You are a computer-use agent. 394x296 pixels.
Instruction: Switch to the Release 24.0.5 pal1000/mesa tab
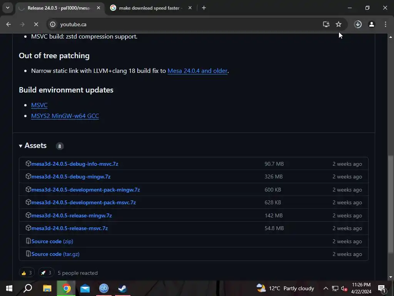pos(58,8)
